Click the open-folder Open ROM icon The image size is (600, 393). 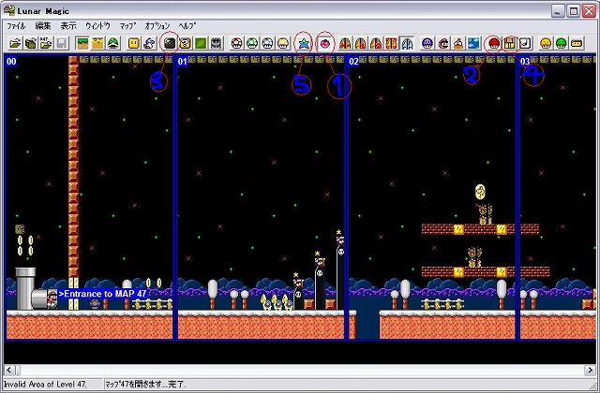tap(15, 44)
